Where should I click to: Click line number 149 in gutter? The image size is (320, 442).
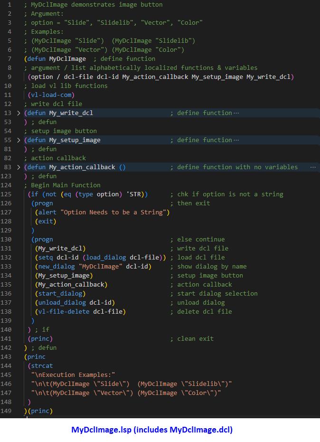point(6,411)
